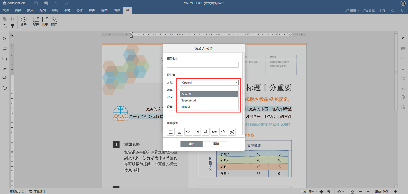408x194 pixels.
Task: Open the 中文–简体 language dropdown
Action: (x=309, y=191)
